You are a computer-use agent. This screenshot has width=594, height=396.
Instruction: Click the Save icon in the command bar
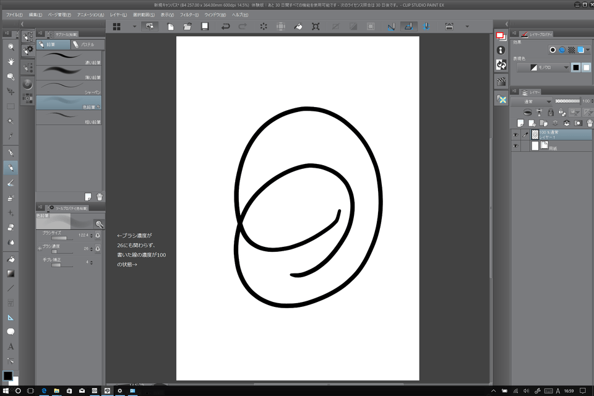pos(205,27)
